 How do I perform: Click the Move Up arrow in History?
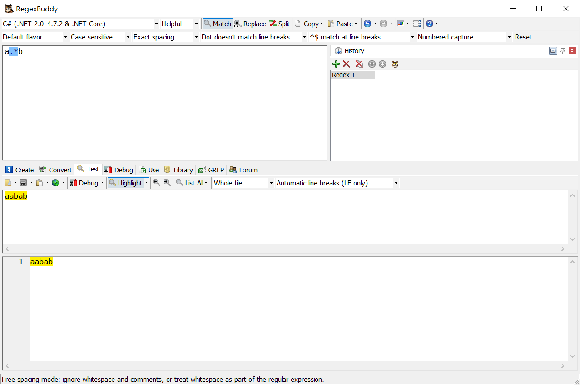click(x=372, y=64)
